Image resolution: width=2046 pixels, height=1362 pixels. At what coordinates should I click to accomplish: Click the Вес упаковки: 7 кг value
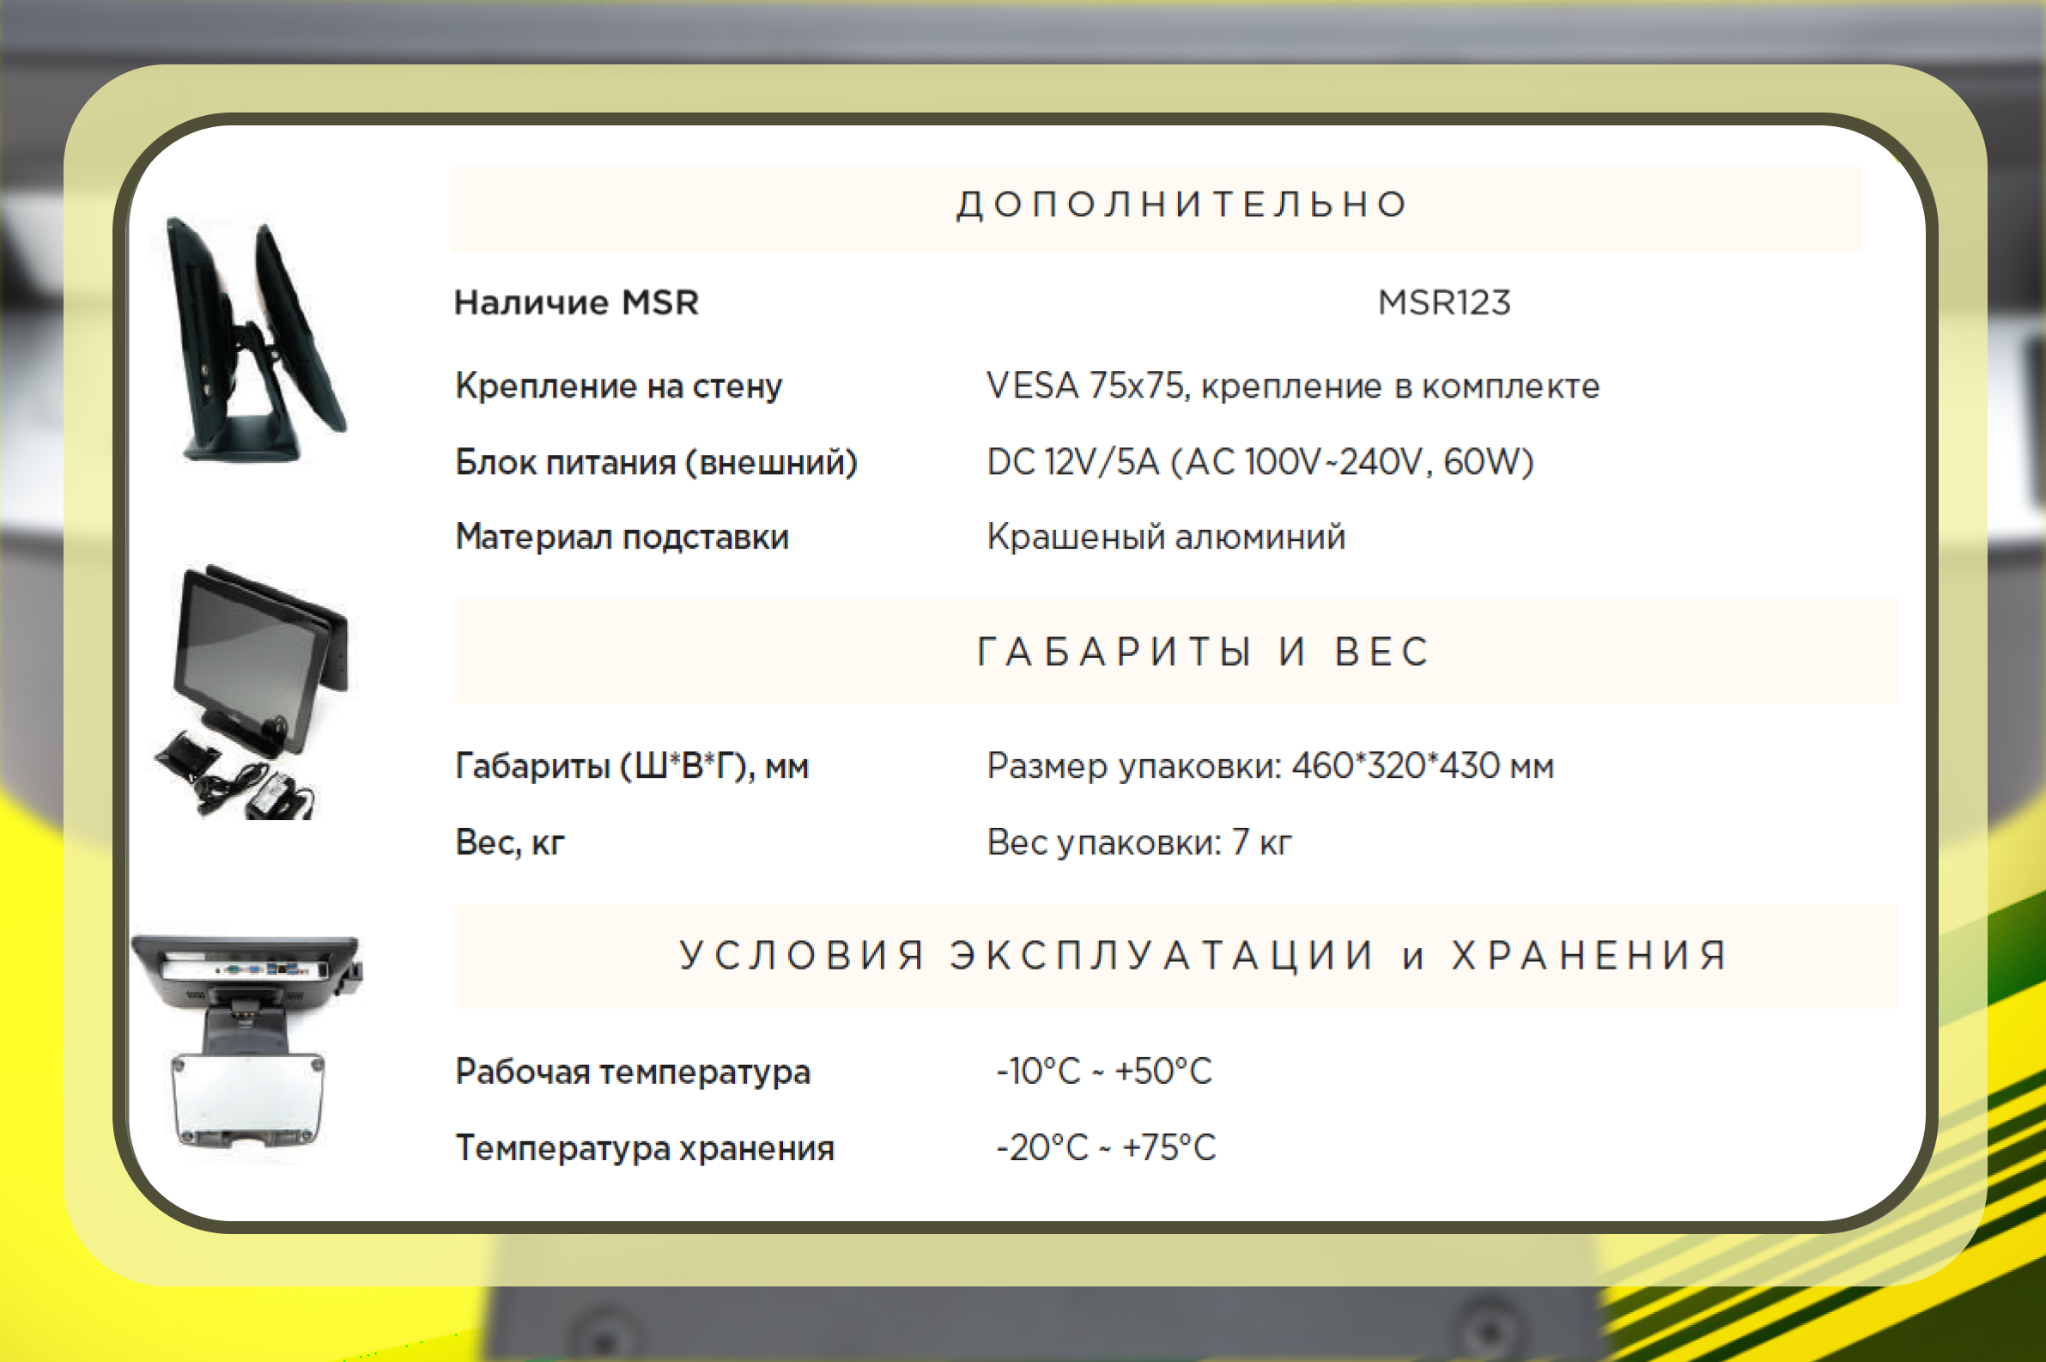pos(1139,843)
